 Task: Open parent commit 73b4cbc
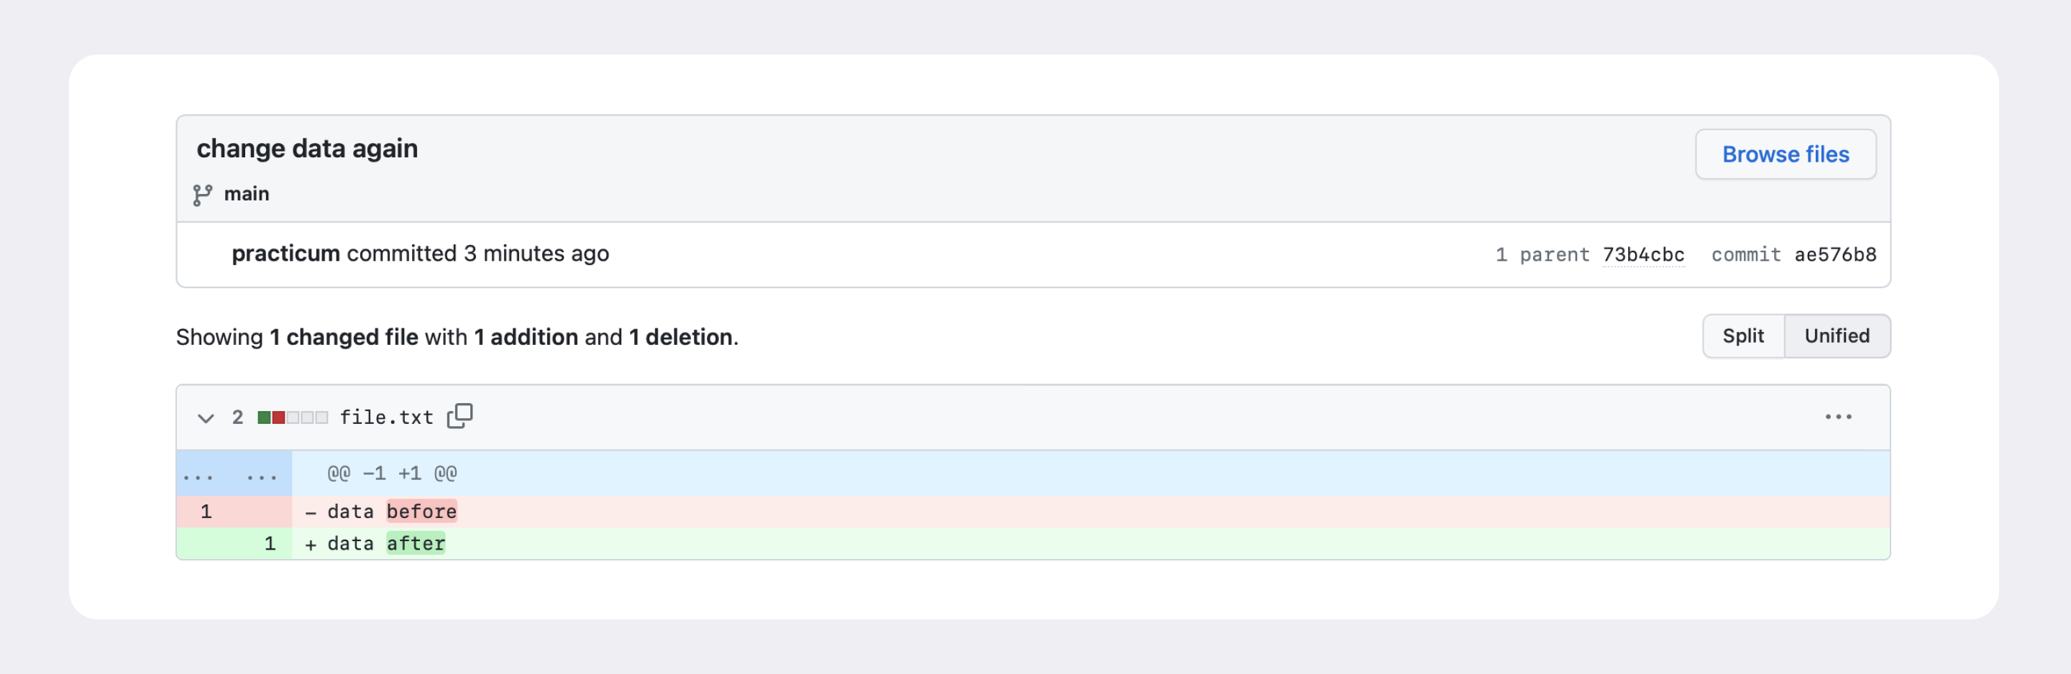tap(1642, 254)
